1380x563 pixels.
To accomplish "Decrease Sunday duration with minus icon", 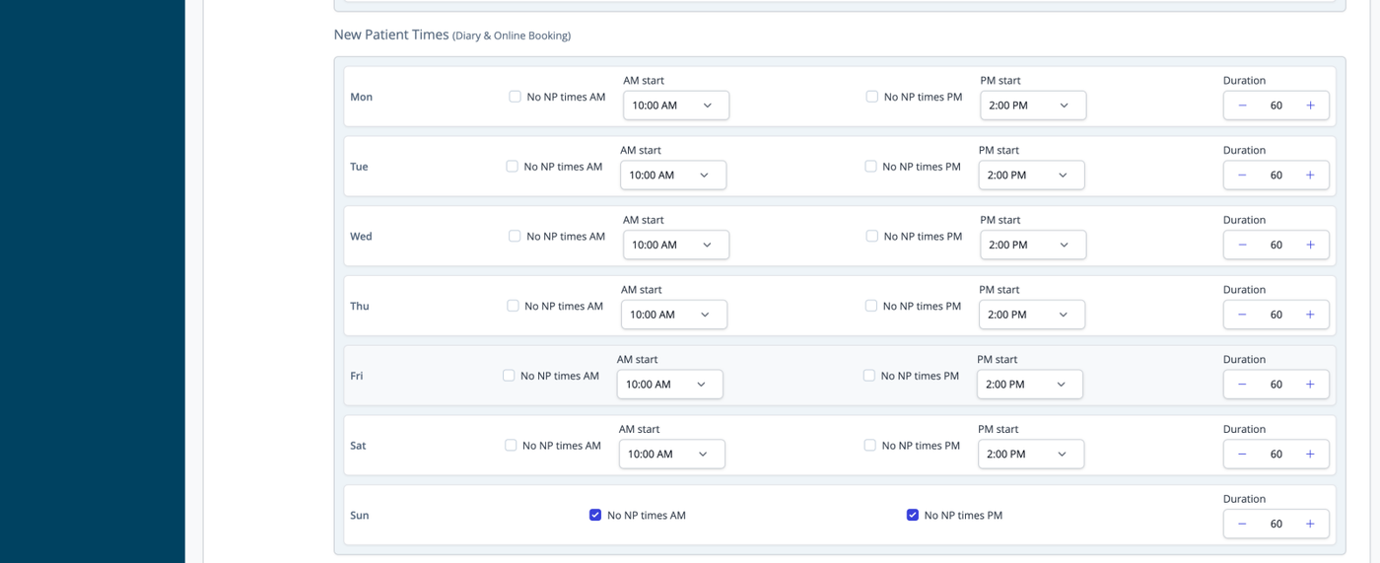I will [x=1242, y=524].
